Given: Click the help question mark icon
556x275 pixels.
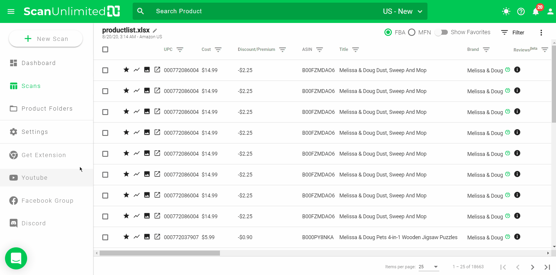Looking at the screenshot, I should click(x=521, y=11).
